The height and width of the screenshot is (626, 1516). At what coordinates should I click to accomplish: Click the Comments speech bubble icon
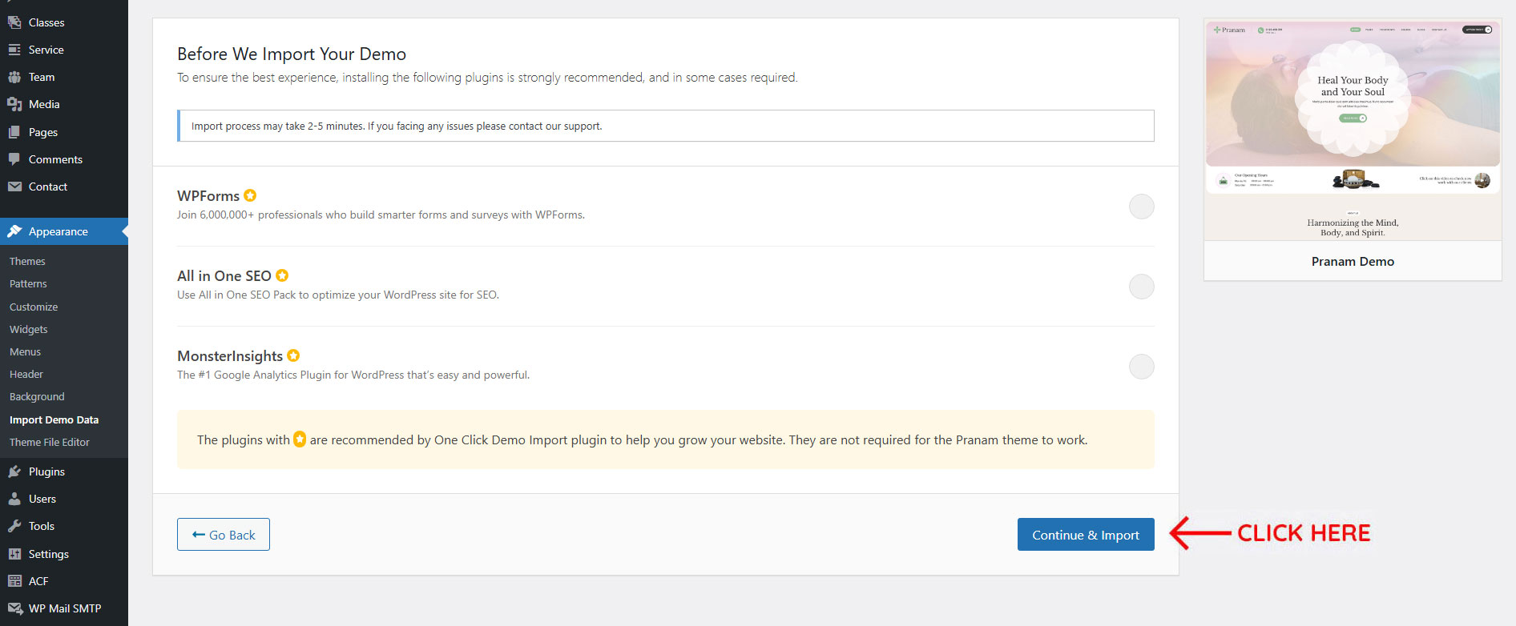(14, 159)
